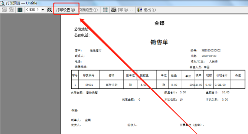This screenshot has height=134, width=248.
Task: Click the 金蝶 company heading
Action: click(x=159, y=23)
